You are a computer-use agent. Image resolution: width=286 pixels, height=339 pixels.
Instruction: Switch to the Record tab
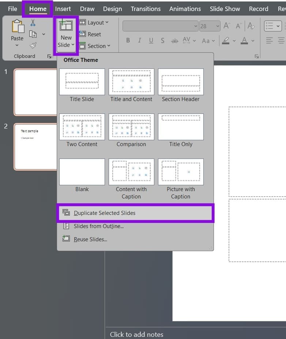pyautogui.click(x=259, y=9)
